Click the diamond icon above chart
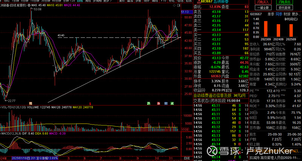Image resolution: width=302 pixels, height=161 pixels. pos(174,5)
